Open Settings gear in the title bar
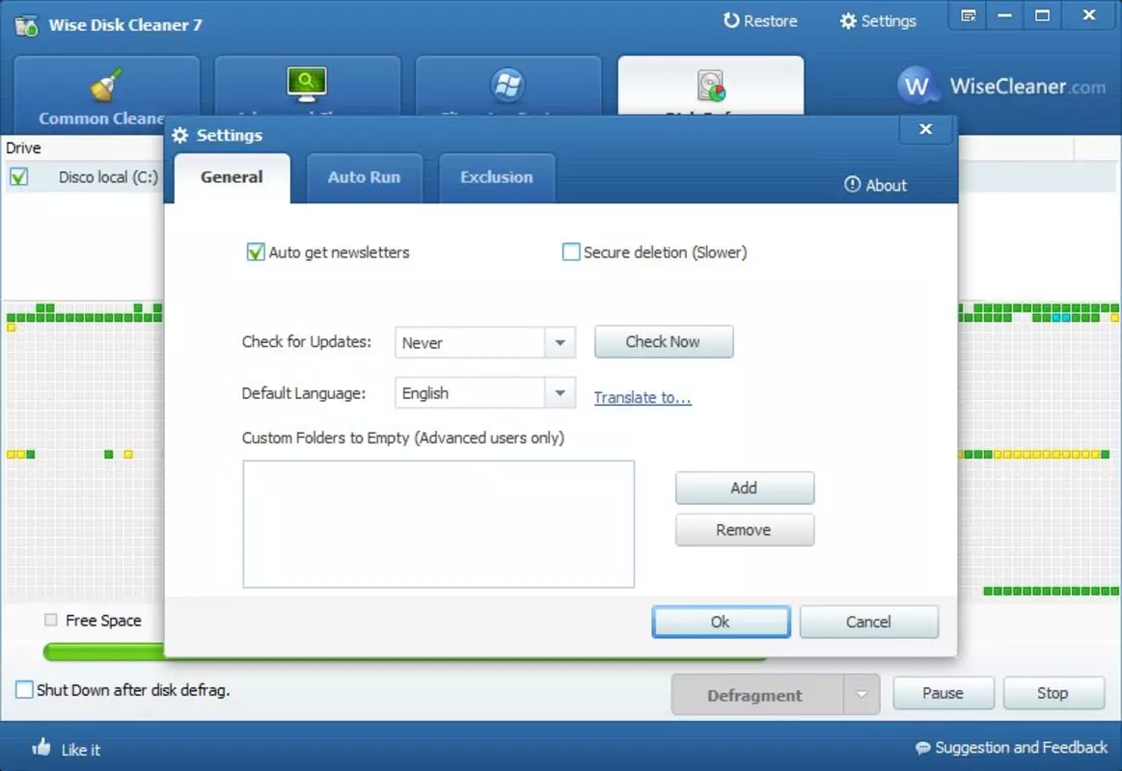This screenshot has width=1122, height=771. tap(848, 21)
